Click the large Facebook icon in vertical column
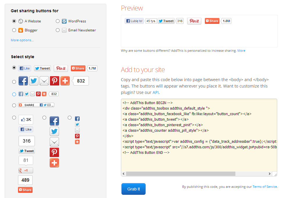The image size is (281, 198). (54, 121)
